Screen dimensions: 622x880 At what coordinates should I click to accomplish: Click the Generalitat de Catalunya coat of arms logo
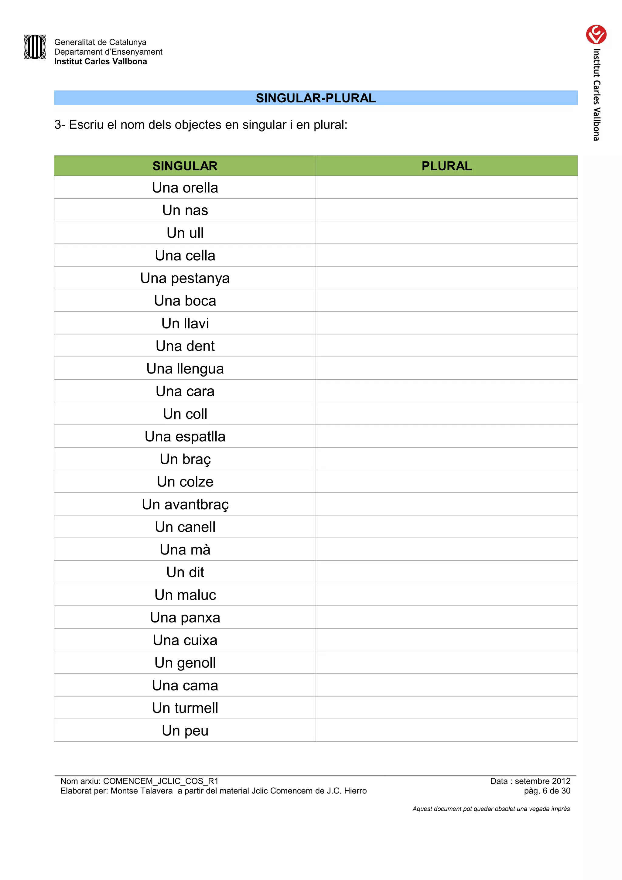(35, 47)
